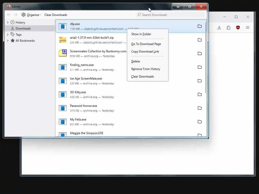Maximize the Library window
The height and width of the screenshot is (194, 259).
190,7
